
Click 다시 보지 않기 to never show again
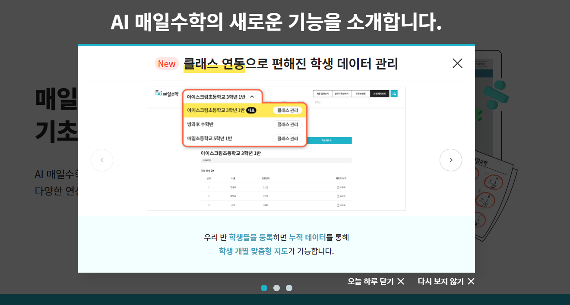click(446, 281)
